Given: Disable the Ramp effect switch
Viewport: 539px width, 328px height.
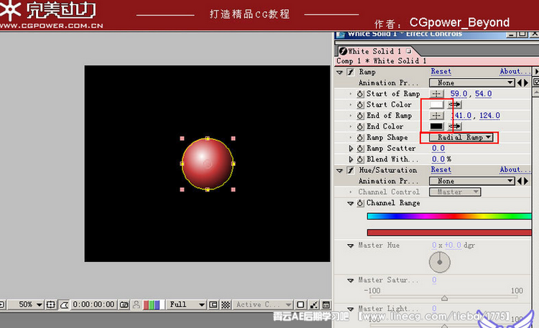Looking at the screenshot, I should 350,72.
